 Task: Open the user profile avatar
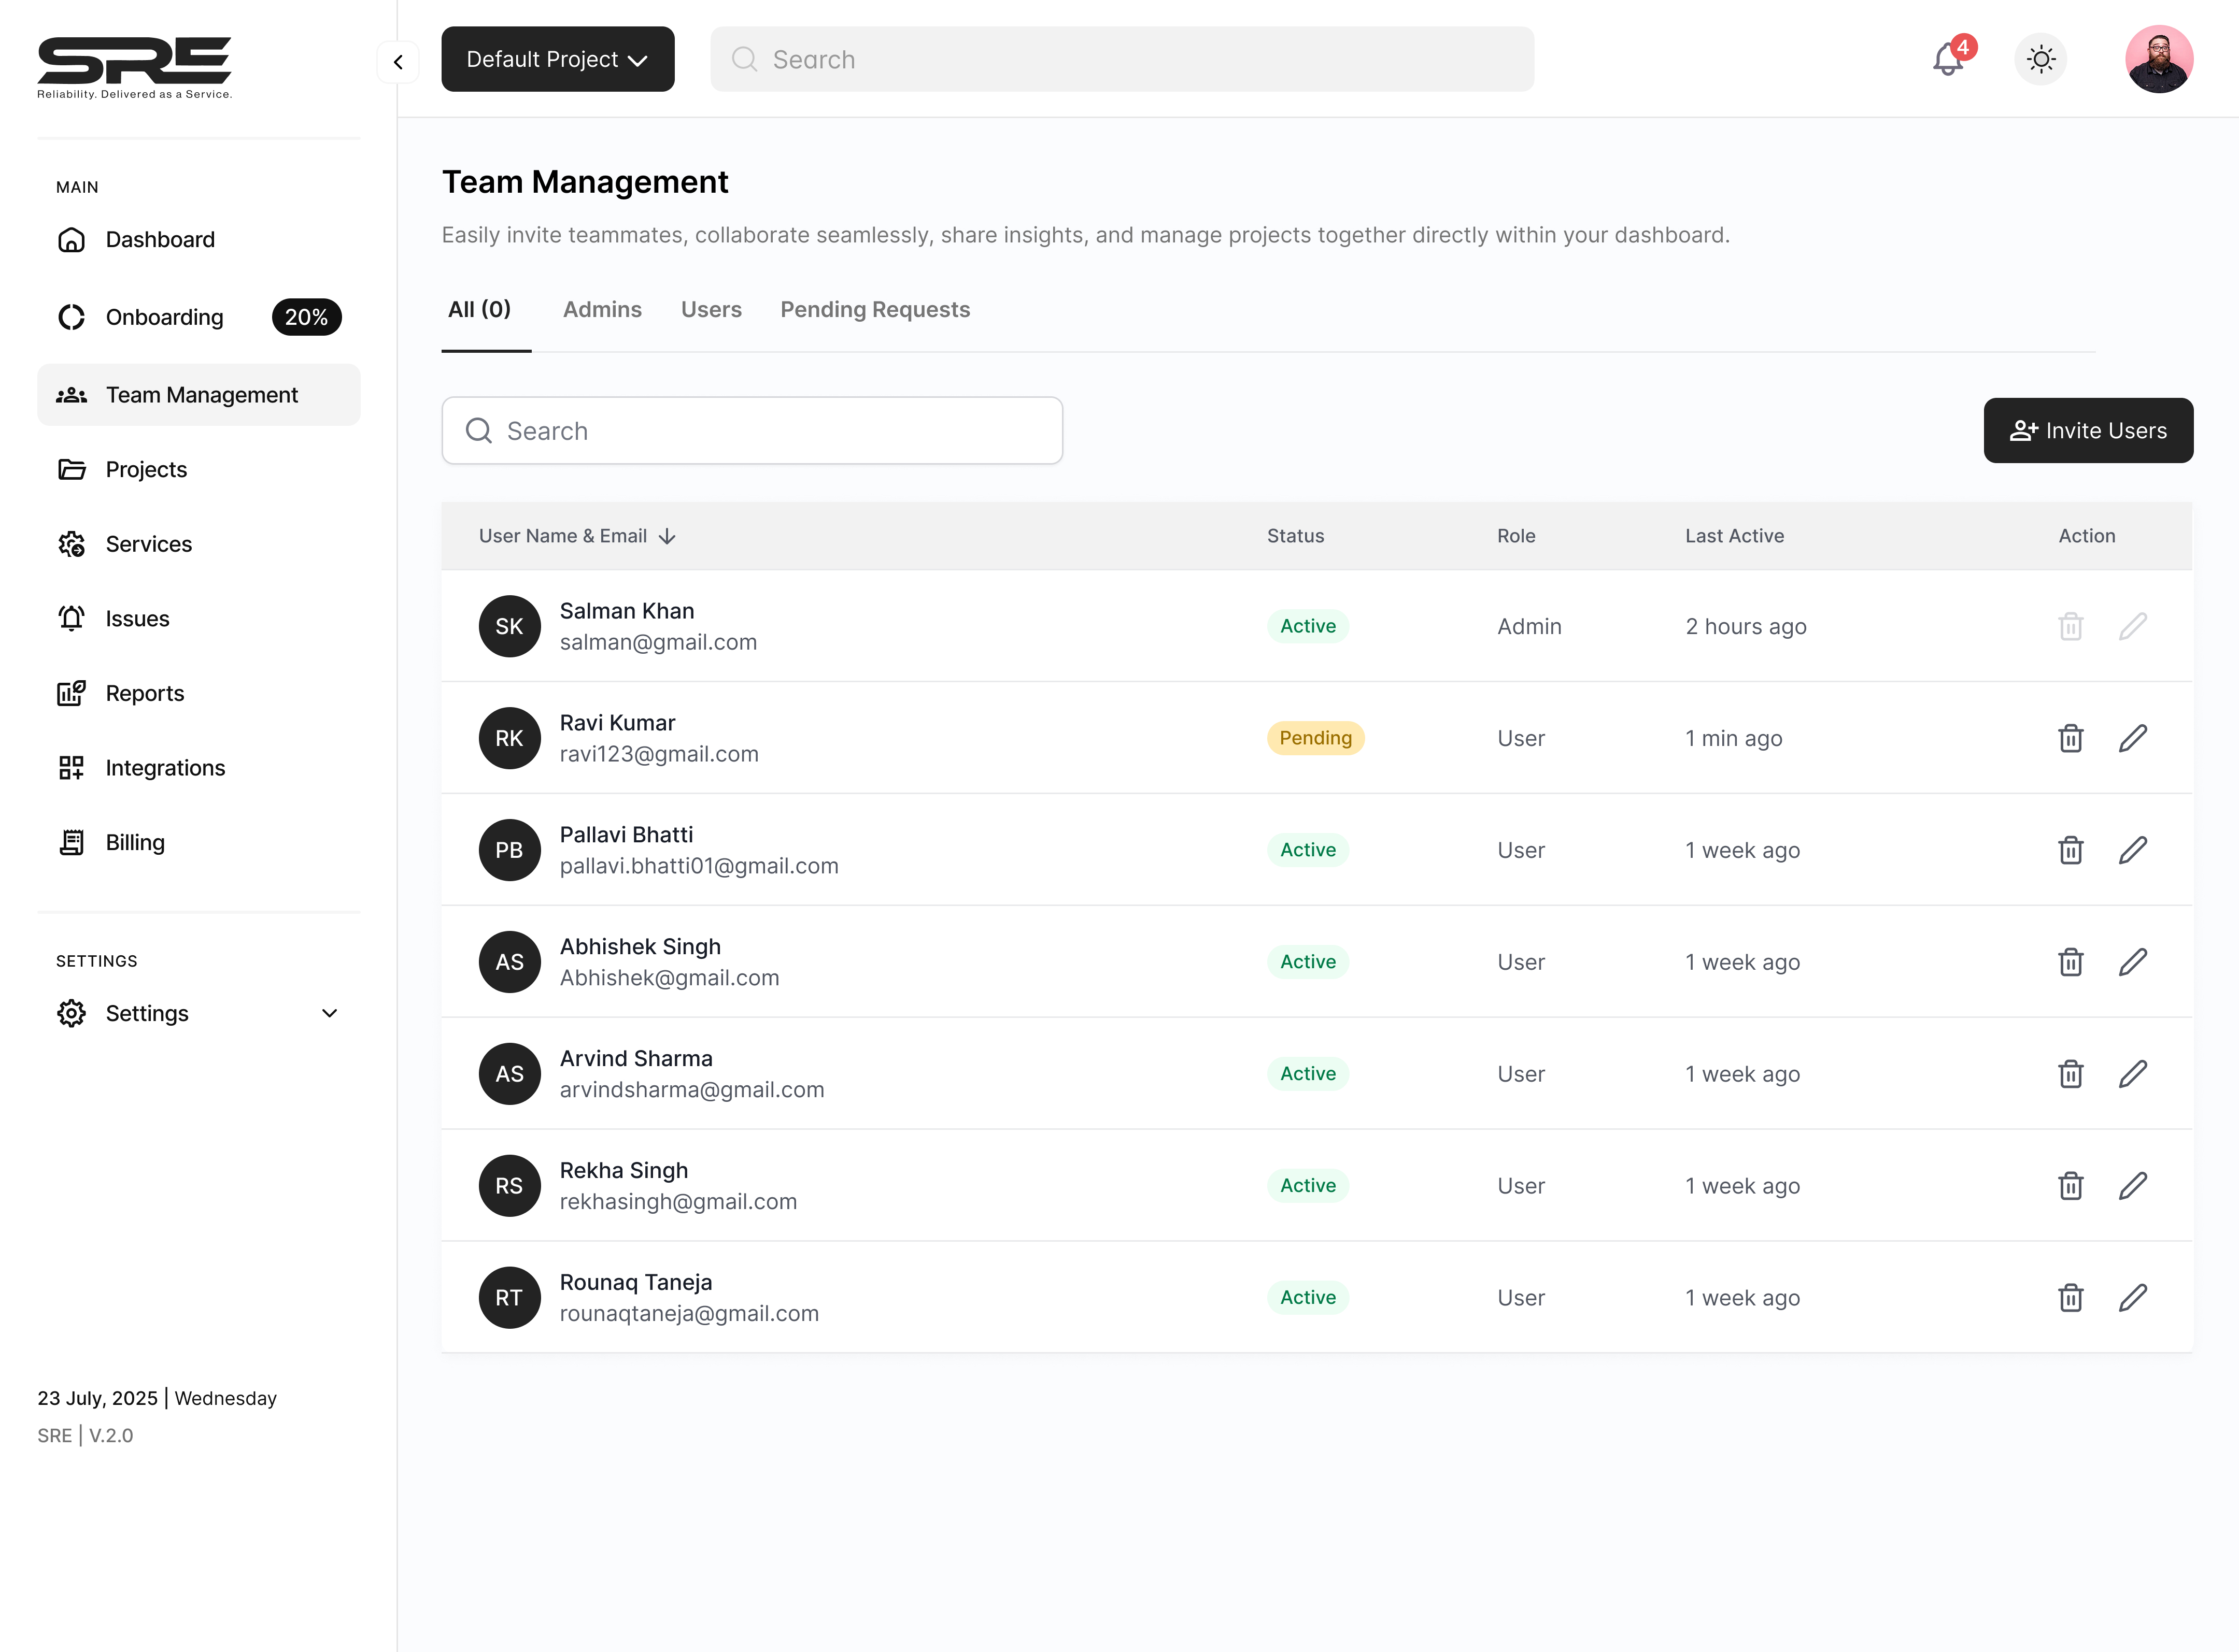2158,60
